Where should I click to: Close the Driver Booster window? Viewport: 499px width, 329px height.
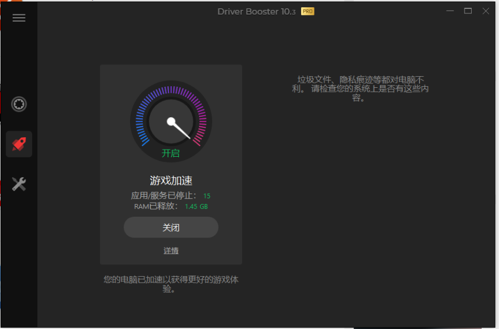coord(486,11)
